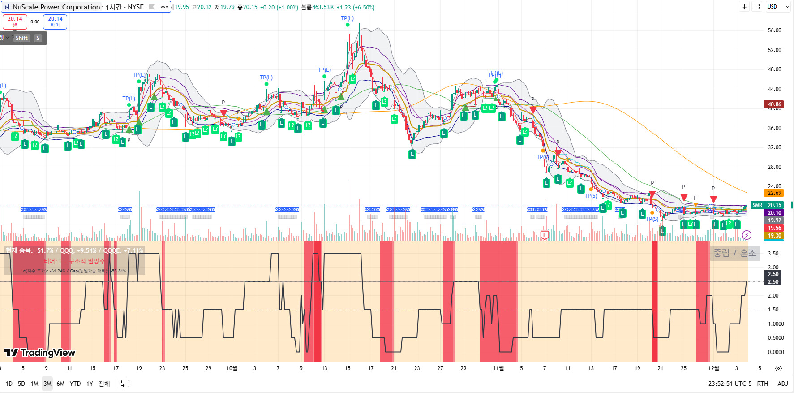Click the red E earnings marker
Image resolution: width=794 pixels, height=393 pixels.
pyautogui.click(x=545, y=235)
